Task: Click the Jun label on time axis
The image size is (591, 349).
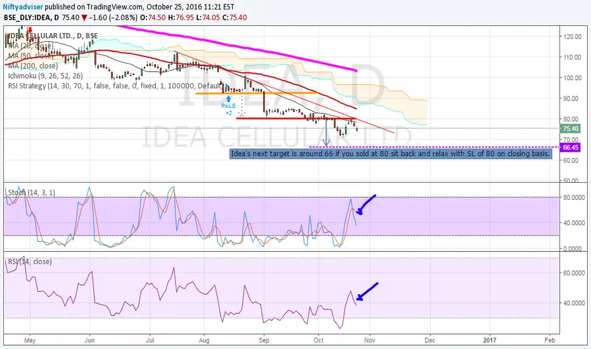Action: [x=89, y=340]
